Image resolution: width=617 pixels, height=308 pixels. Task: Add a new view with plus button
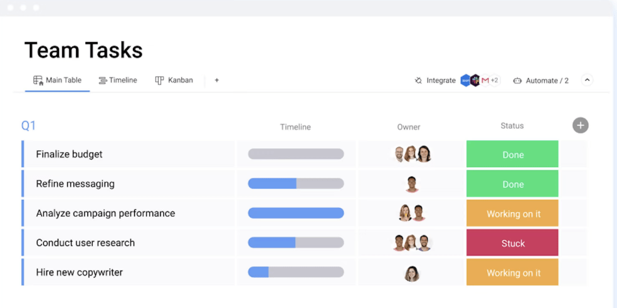[x=217, y=80]
